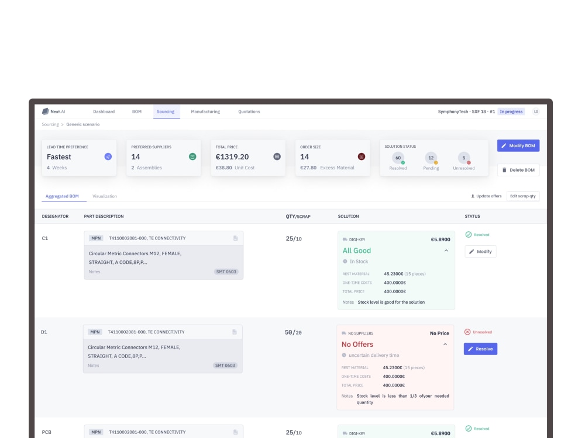Click the Resolve button for D1
Image resolution: width=585 pixels, height=438 pixels.
click(x=480, y=349)
